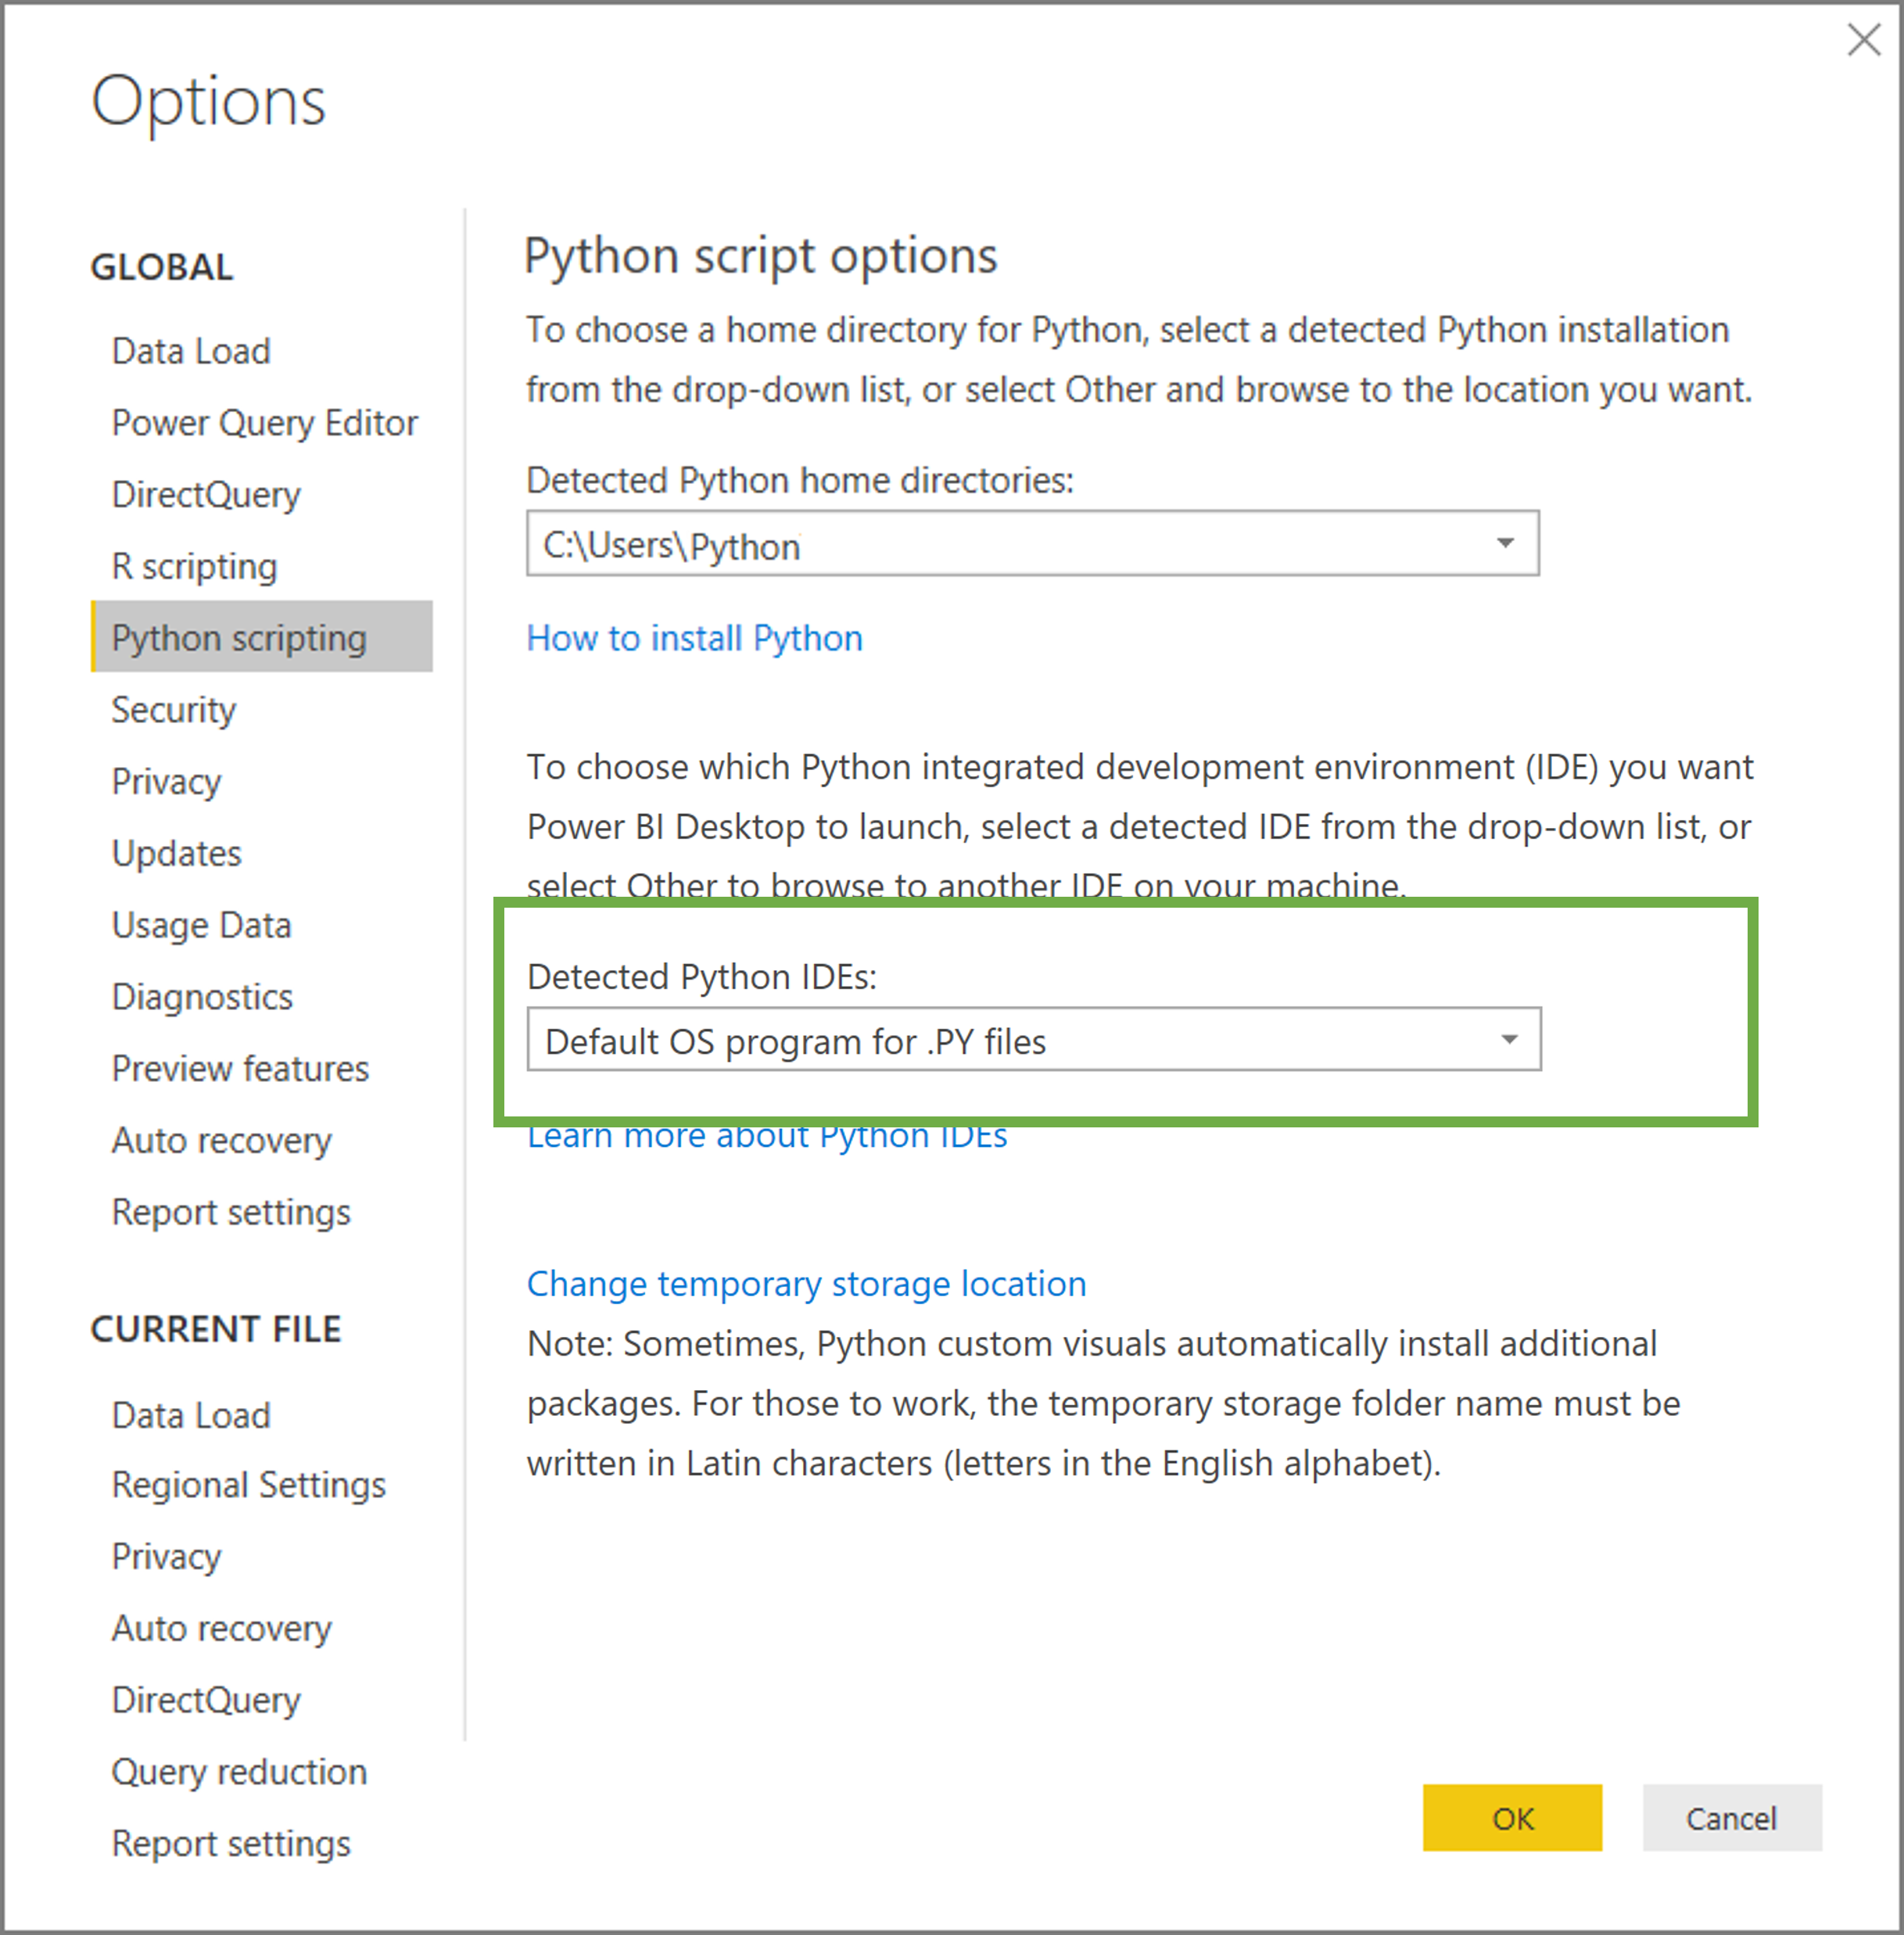The width and height of the screenshot is (1904, 1935).
Task: Open Usage Data settings
Action: [201, 925]
